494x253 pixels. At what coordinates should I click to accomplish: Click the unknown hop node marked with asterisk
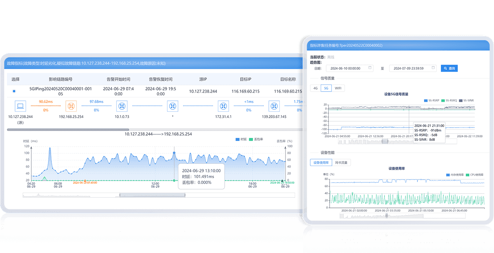coord(173,106)
